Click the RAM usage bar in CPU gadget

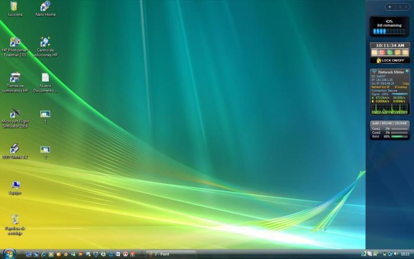click(399, 137)
